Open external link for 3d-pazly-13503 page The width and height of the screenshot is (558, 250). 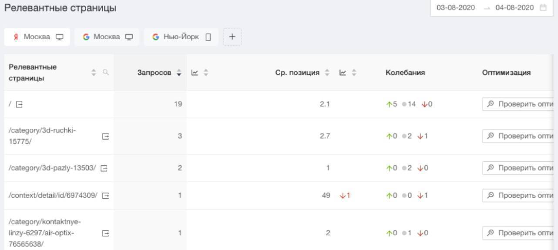coord(104,168)
